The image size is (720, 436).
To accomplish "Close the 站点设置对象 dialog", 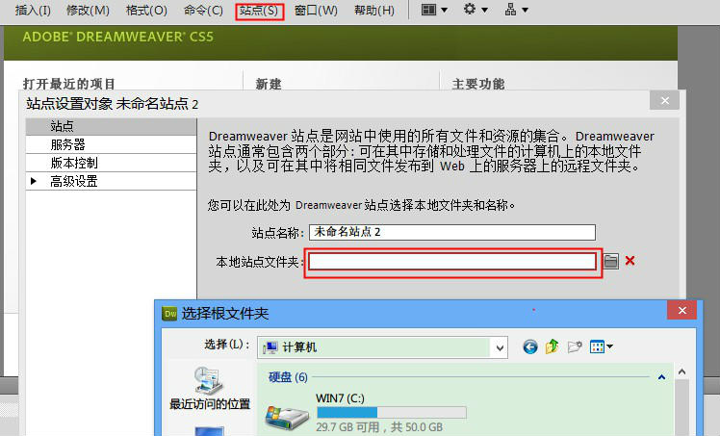I will pyautogui.click(x=664, y=100).
